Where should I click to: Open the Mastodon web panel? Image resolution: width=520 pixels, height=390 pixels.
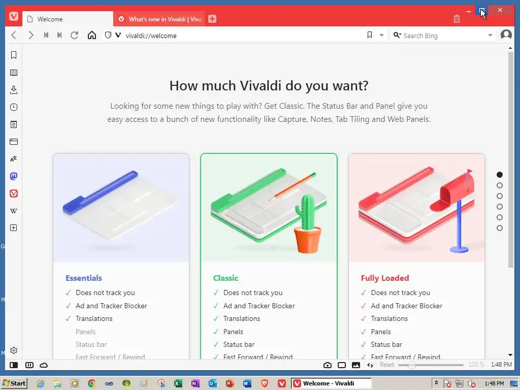14,176
